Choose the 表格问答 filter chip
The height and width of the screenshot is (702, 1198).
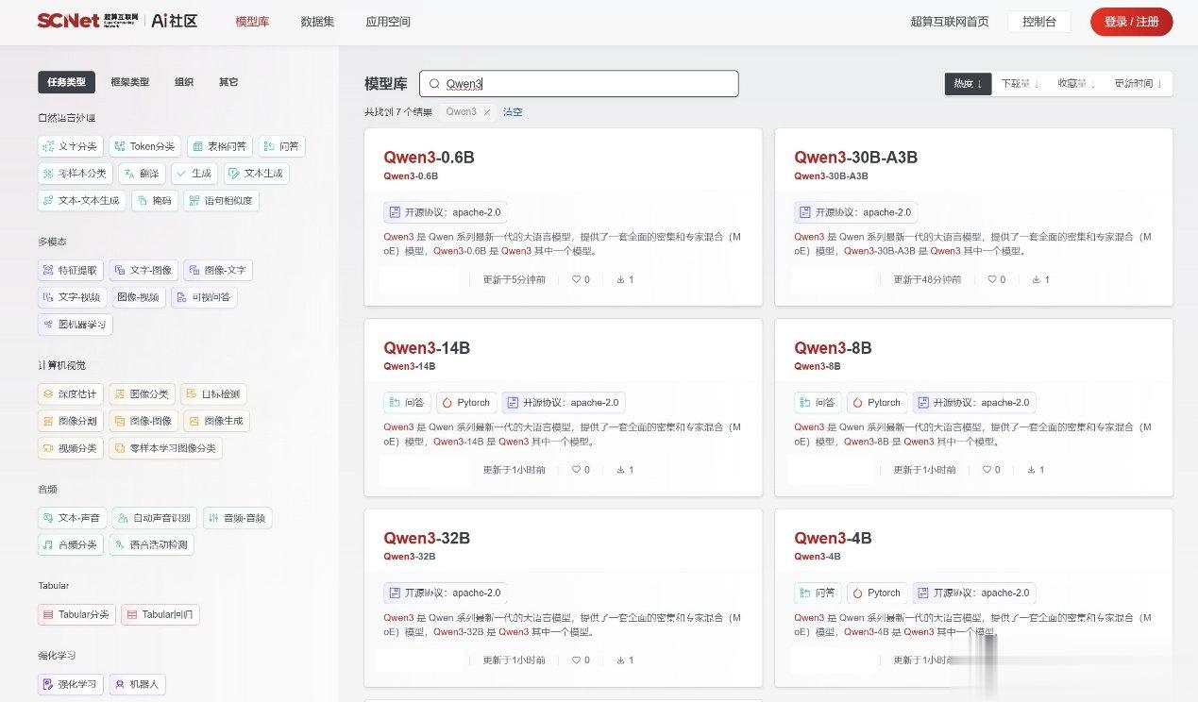[219, 146]
